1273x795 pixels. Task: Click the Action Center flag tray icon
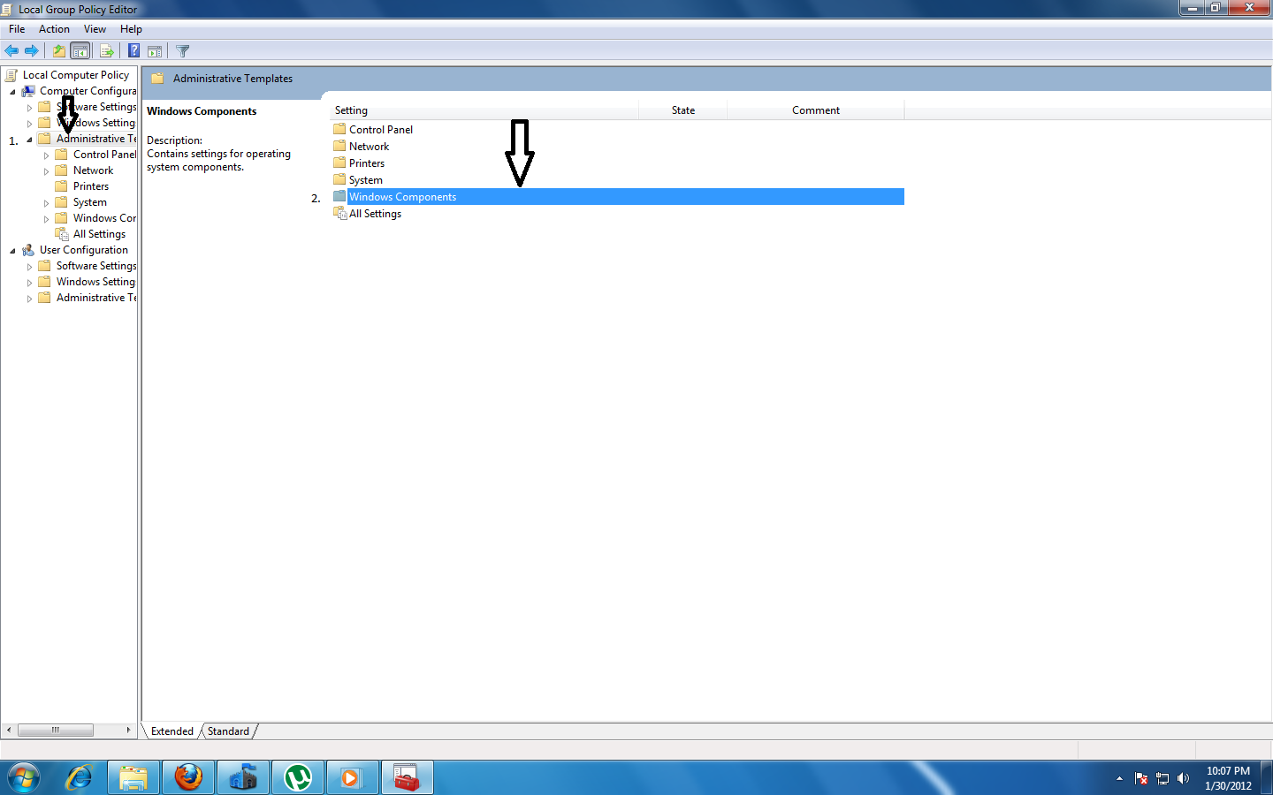pos(1141,779)
